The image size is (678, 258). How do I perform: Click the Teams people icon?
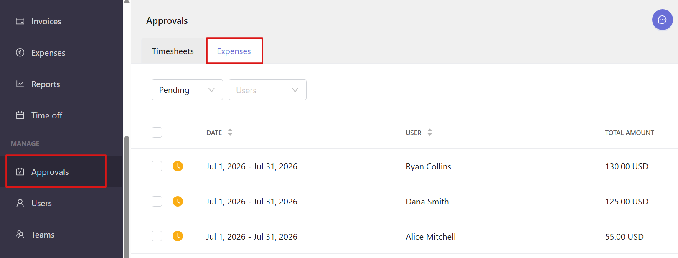20,234
